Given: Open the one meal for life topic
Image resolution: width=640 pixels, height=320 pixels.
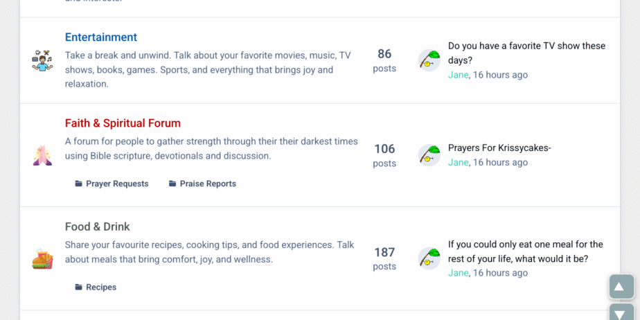Looking at the screenshot, I should pyautogui.click(x=525, y=251).
